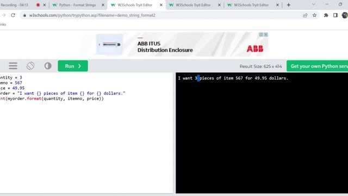Select the w3schools URL in the address bar
This screenshot has width=348, height=196.
92,15
